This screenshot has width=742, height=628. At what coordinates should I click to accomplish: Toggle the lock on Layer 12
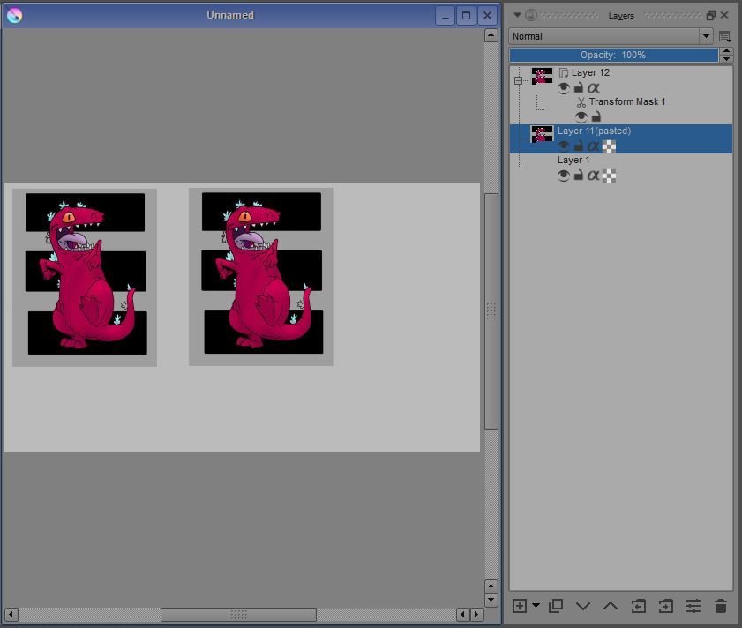coord(578,87)
